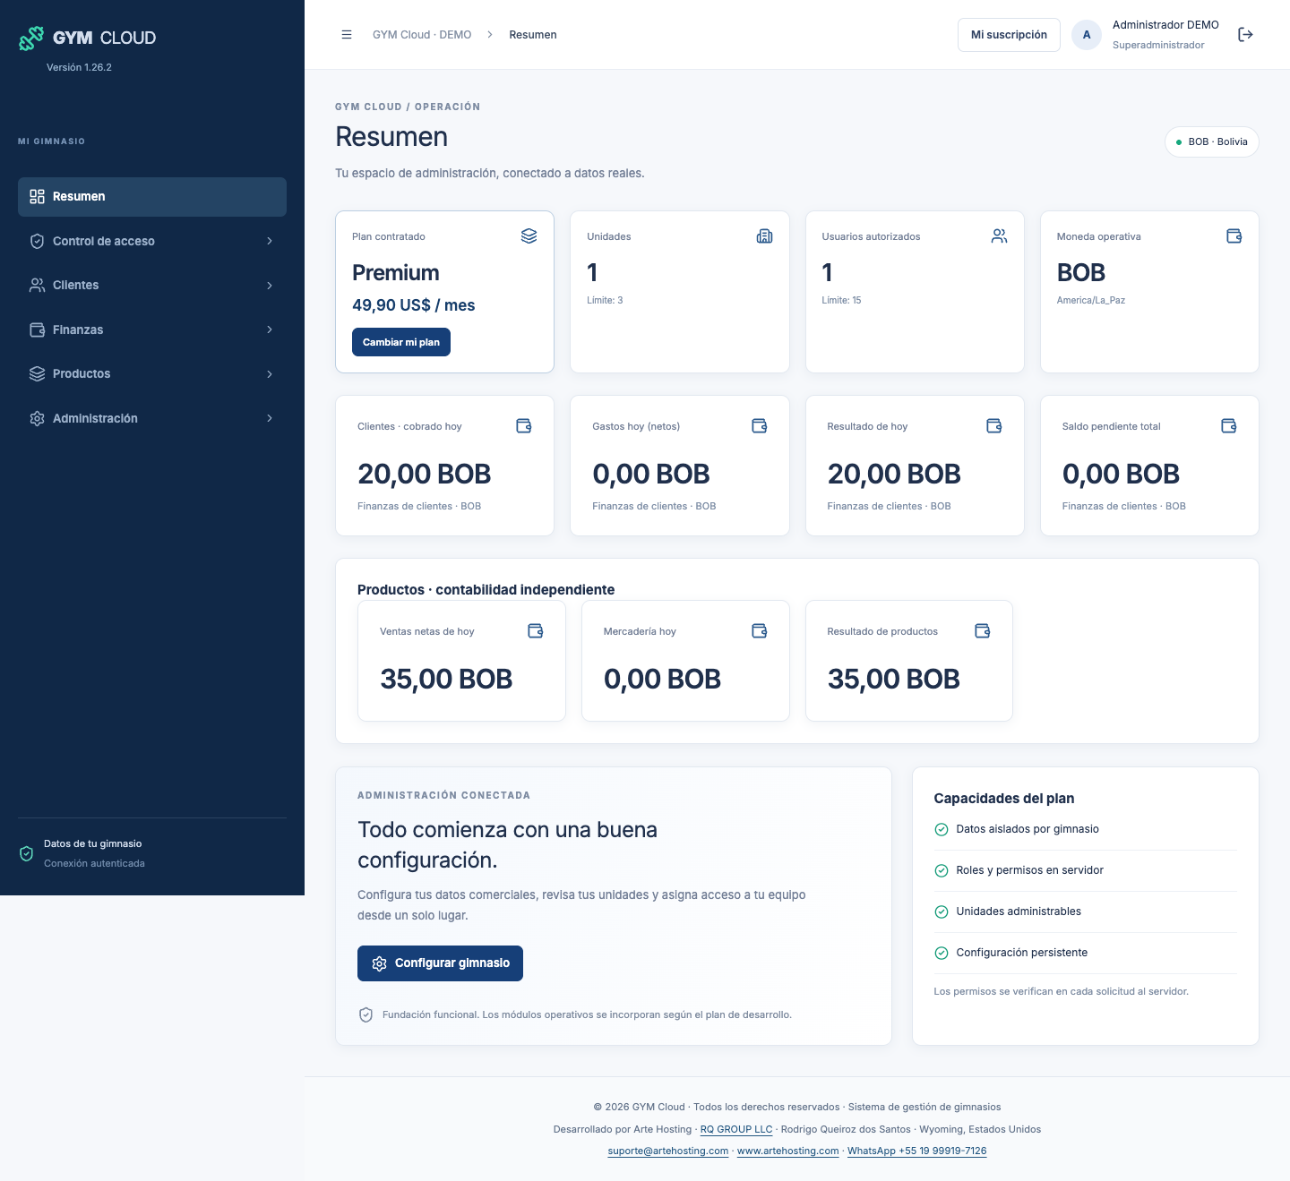The image size is (1290, 1181).
Task: Click the Cambiar mi plan button
Action: pos(401,342)
